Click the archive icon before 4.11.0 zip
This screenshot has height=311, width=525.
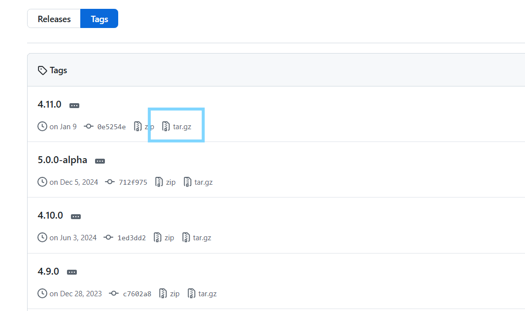tap(137, 126)
